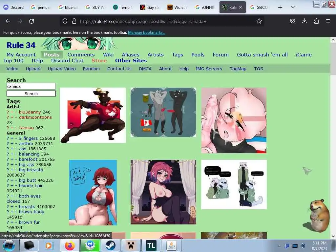Click the plus link beside balancing
The image size is (336, 252).
[x=12, y=154]
